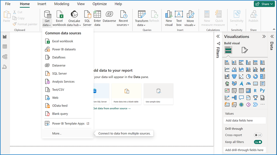Viewport: 277px width, 155px height.
Task: Choose Analysis Services data source
Action: tap(68, 81)
